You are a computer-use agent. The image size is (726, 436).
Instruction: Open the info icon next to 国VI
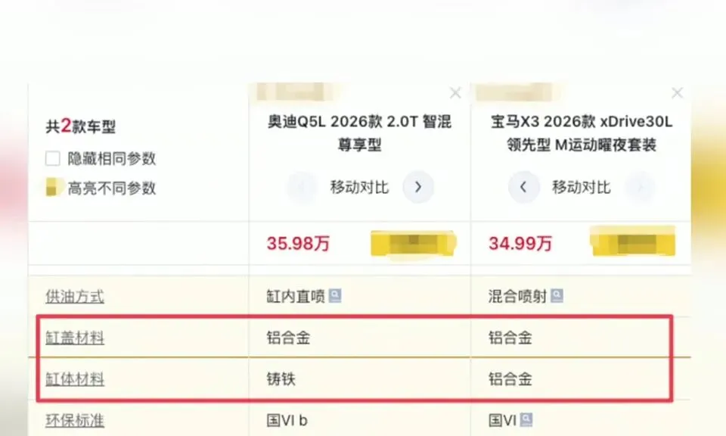coord(526,420)
